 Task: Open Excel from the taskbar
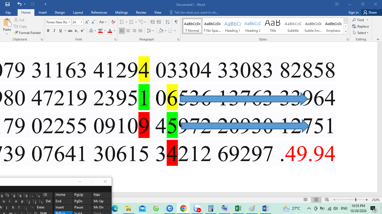(x=238, y=208)
